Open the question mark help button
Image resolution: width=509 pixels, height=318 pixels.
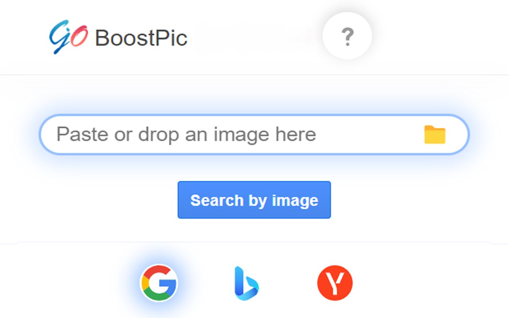pyautogui.click(x=347, y=36)
